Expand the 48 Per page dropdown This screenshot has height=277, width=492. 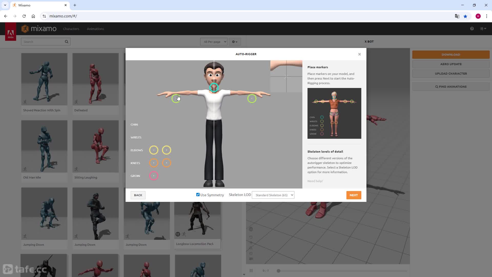(x=214, y=42)
